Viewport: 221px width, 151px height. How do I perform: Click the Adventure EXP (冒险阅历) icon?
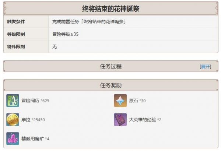13,101
